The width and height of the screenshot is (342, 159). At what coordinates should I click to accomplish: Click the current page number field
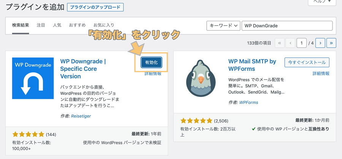tap(301, 43)
